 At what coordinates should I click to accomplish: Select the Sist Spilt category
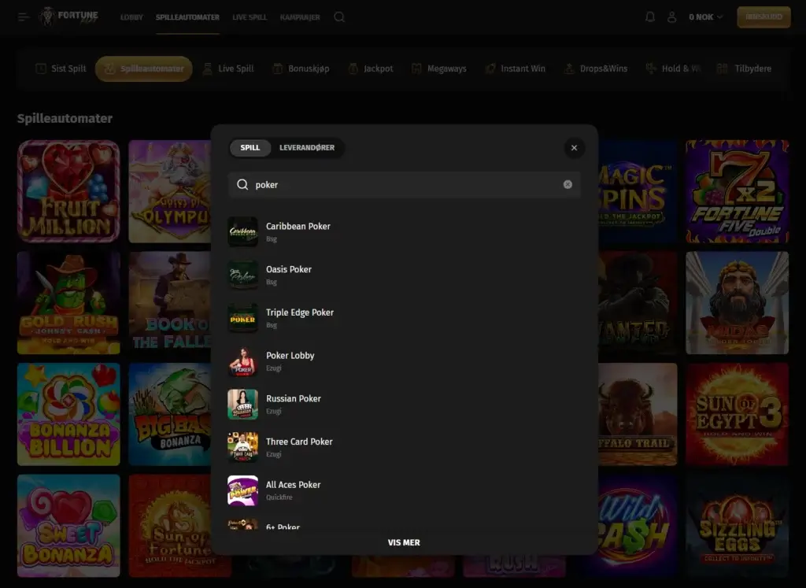(61, 68)
